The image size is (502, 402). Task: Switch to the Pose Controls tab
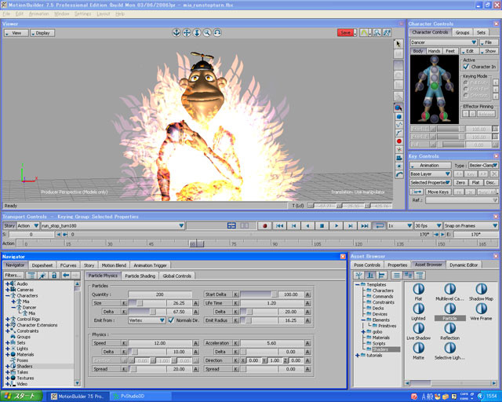(367, 265)
